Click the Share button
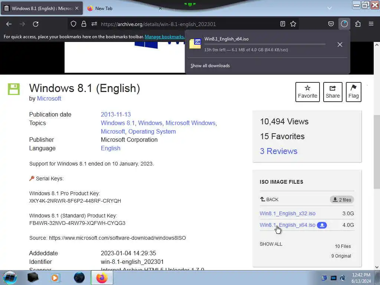This screenshot has height=285, width=380. pos(333,92)
